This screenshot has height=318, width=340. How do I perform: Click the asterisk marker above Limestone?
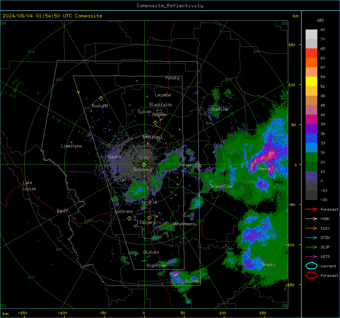coord(71,143)
